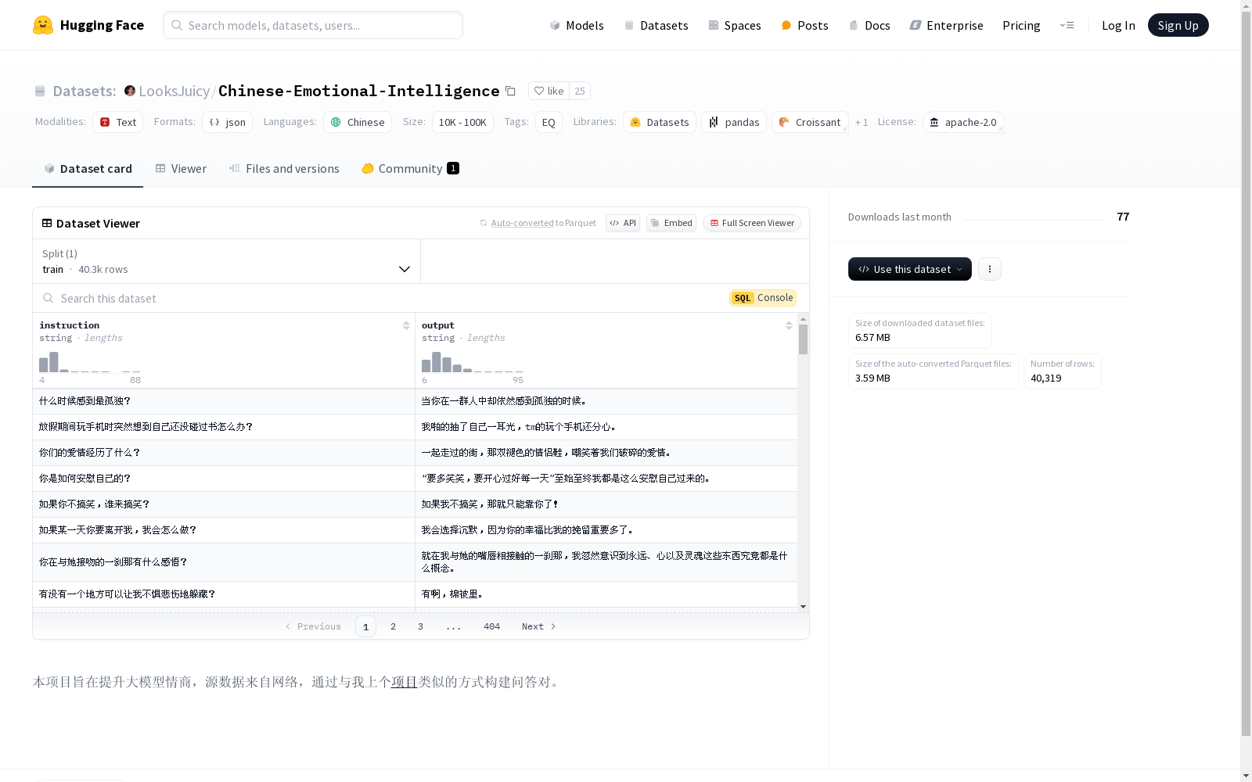Open the three-dot dataset options menu

coord(990,269)
